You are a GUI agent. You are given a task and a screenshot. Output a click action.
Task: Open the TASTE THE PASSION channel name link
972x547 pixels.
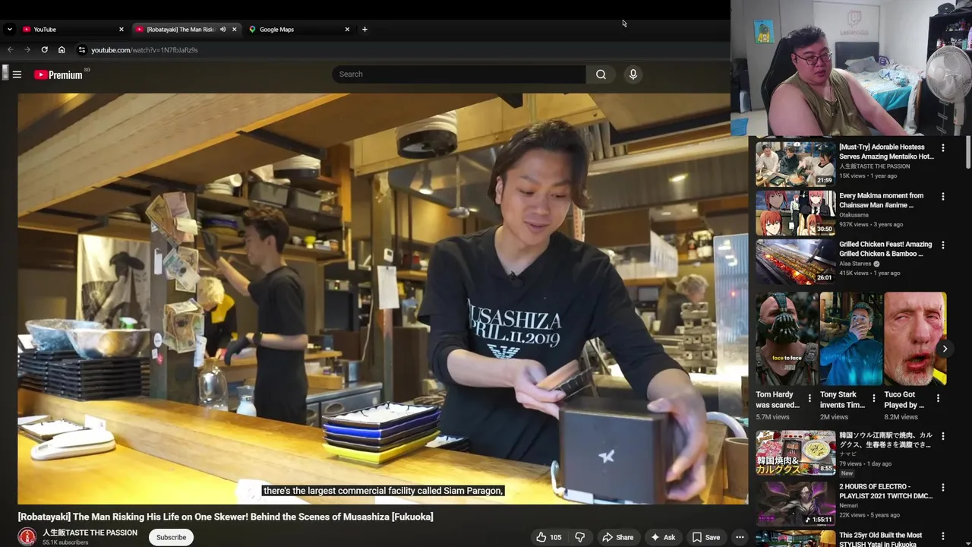click(x=90, y=533)
